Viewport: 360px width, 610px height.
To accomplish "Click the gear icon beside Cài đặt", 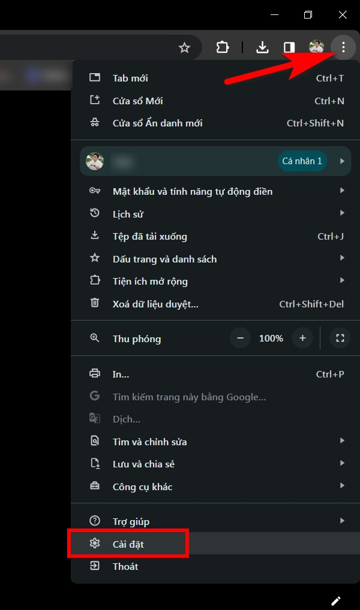I will pyautogui.click(x=94, y=543).
